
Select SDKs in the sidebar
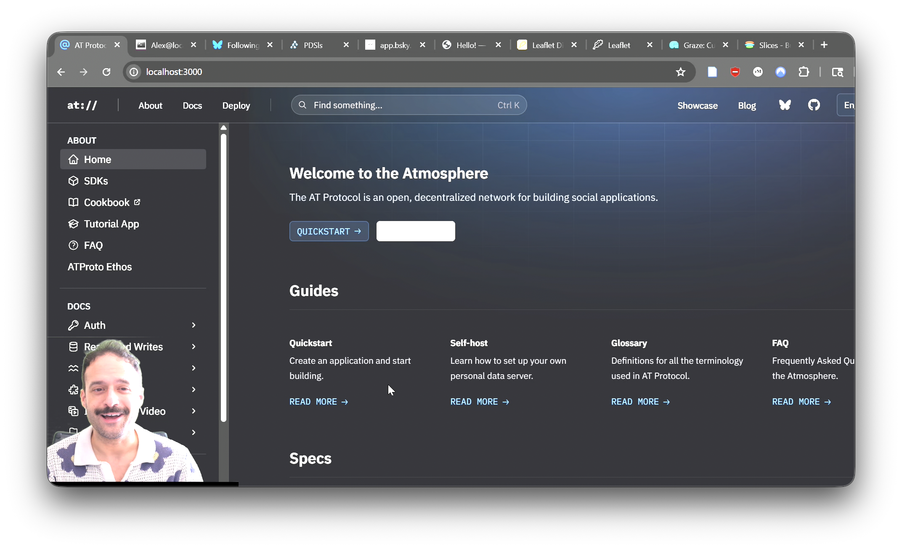(96, 181)
